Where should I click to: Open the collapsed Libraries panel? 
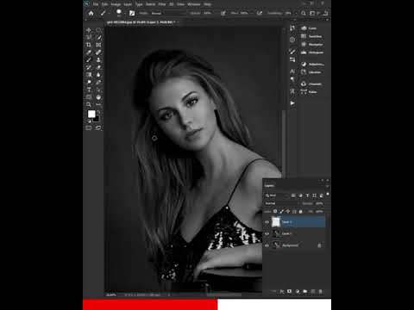click(x=311, y=72)
